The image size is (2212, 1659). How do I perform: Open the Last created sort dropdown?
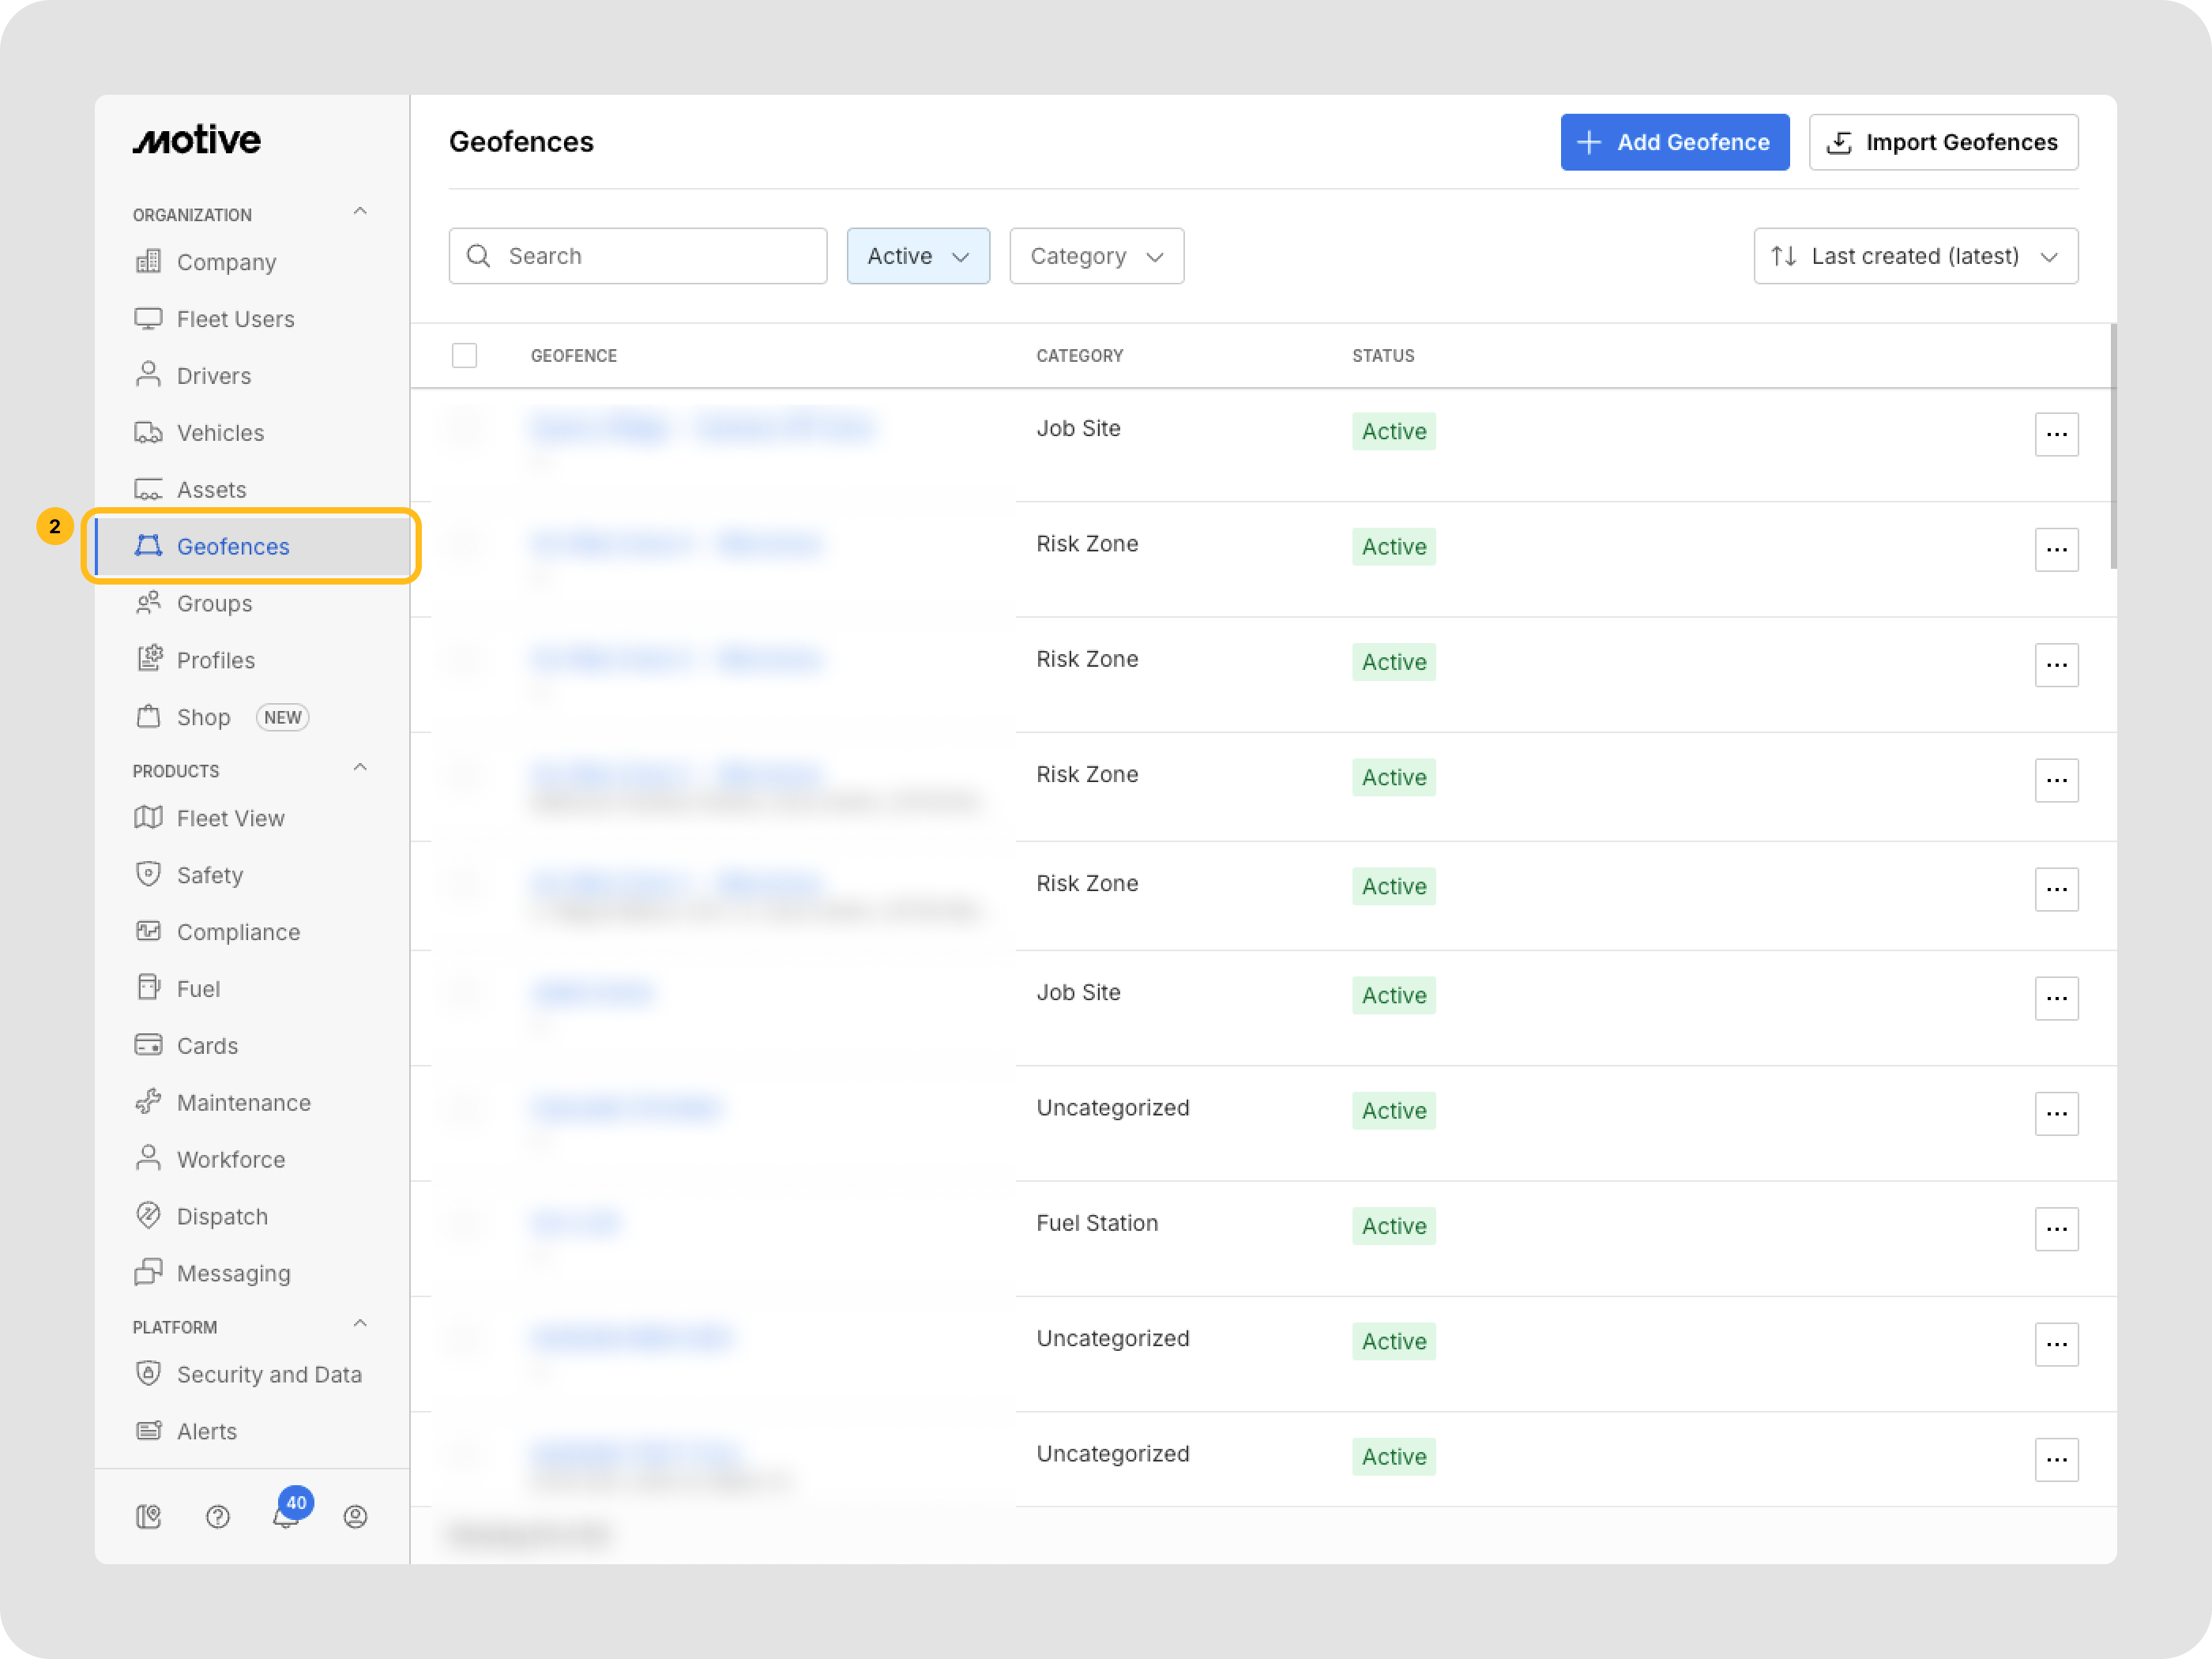(x=1915, y=256)
